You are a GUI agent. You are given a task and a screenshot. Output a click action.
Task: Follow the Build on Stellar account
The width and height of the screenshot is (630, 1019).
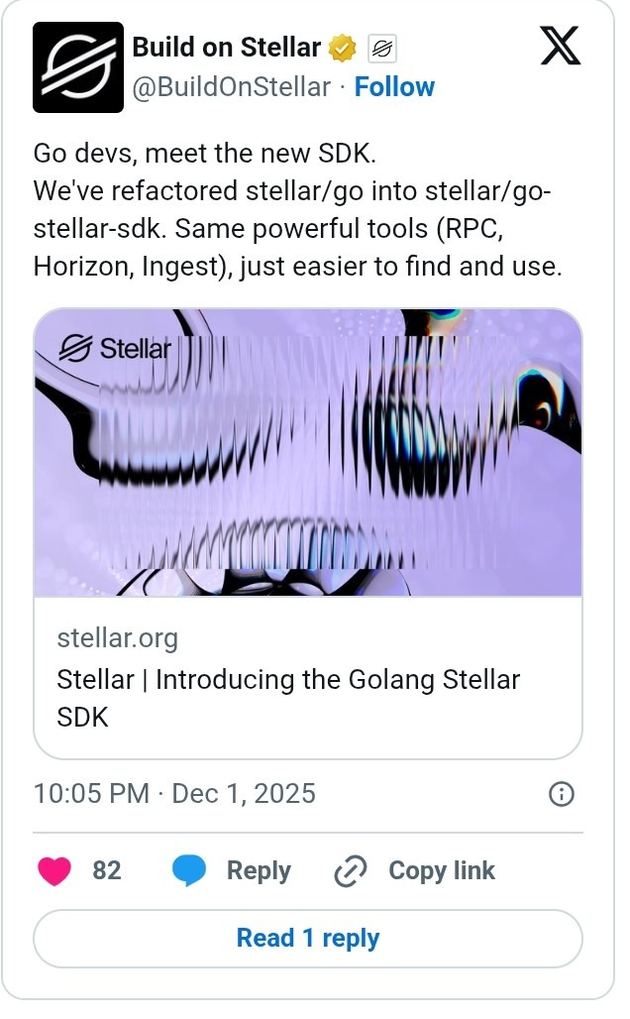[x=394, y=87]
